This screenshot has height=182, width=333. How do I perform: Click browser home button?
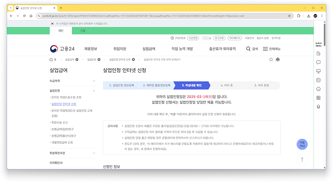[x=31, y=16]
